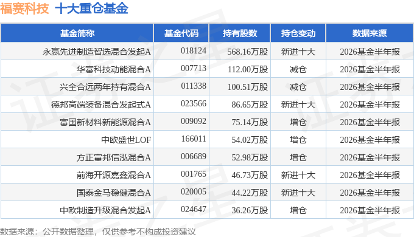This screenshot has height=237, width=414.
Task: Click the 数据来源 column header
Action: 370,33
